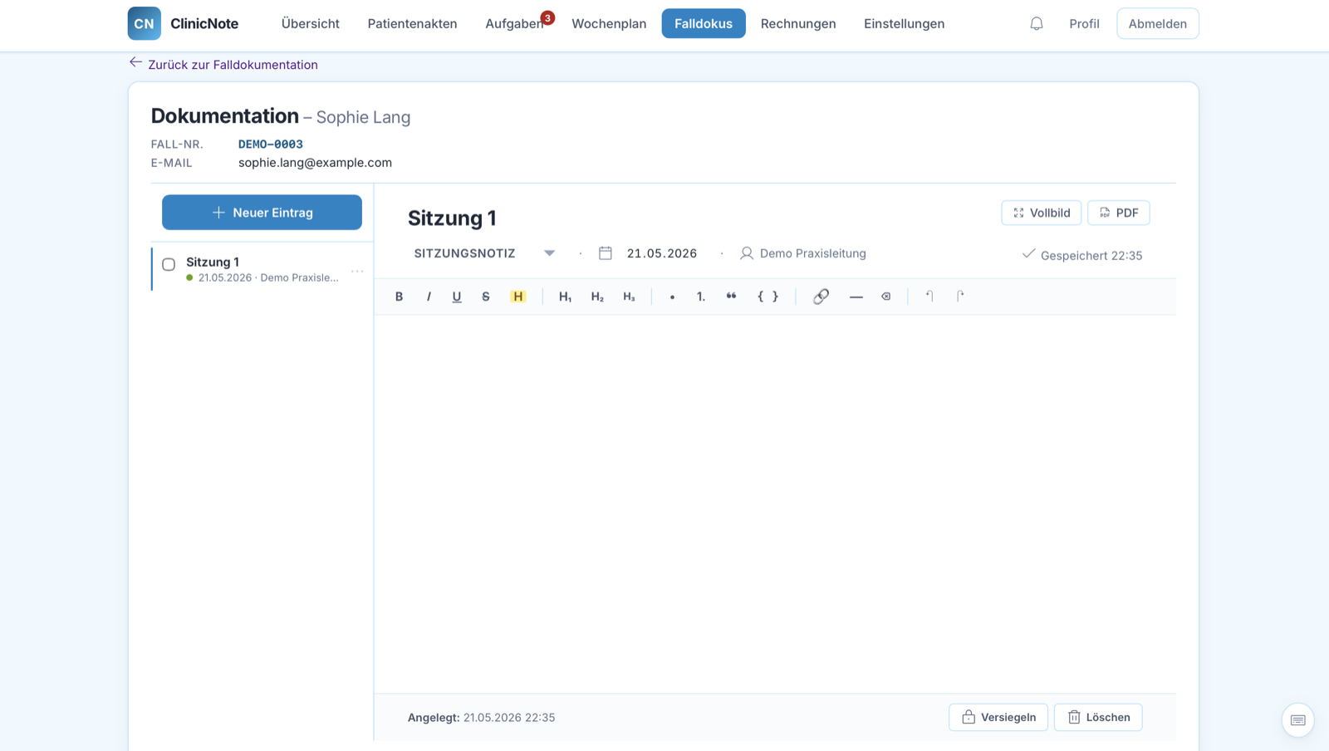Insert a bulleted list
This screenshot has width=1329, height=751.
click(672, 297)
